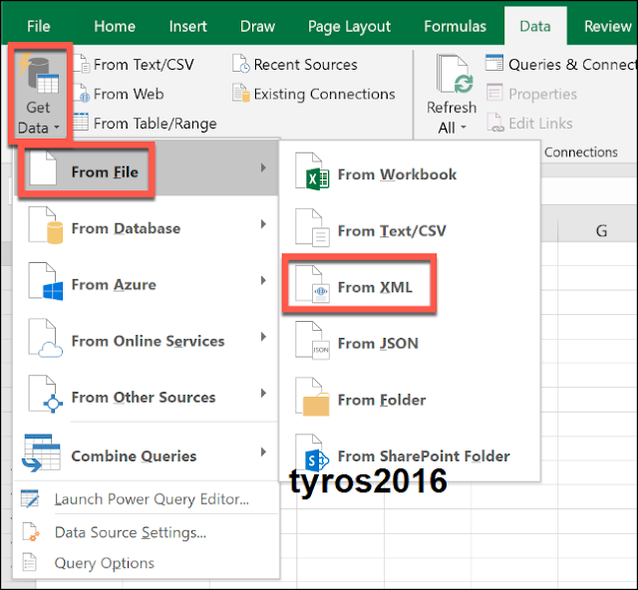Select the Data ribbon tab
The image size is (638, 590).
click(x=535, y=26)
